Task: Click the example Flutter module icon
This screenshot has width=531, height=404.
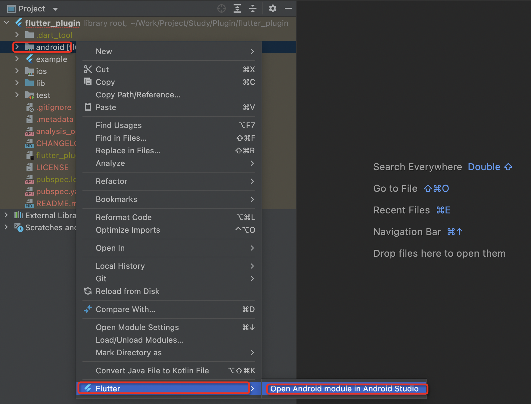Action: (x=29, y=59)
